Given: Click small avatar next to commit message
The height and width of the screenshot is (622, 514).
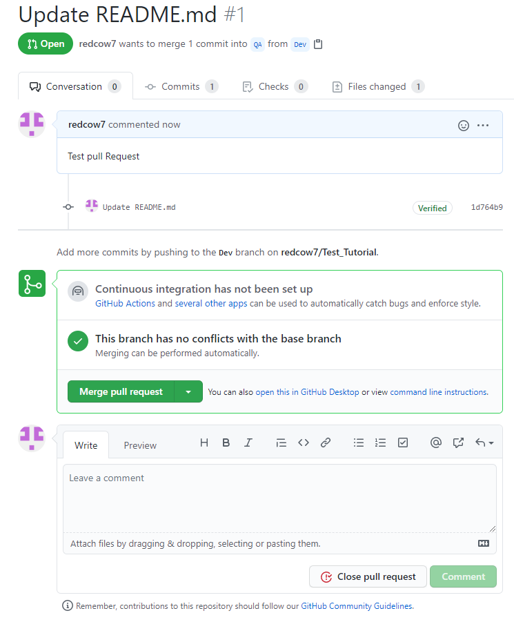Looking at the screenshot, I should coord(92,206).
